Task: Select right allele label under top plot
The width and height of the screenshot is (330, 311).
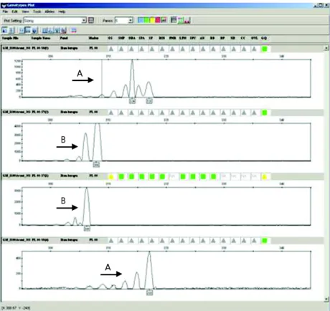Action: [x=149, y=101]
